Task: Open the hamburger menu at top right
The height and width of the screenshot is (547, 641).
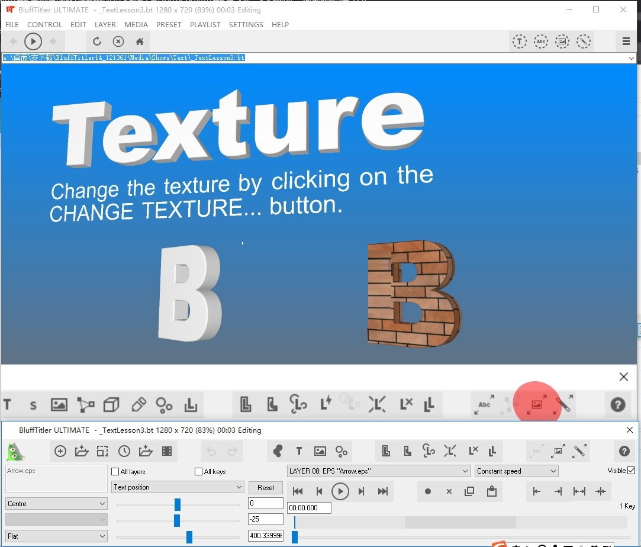Action: tap(626, 41)
